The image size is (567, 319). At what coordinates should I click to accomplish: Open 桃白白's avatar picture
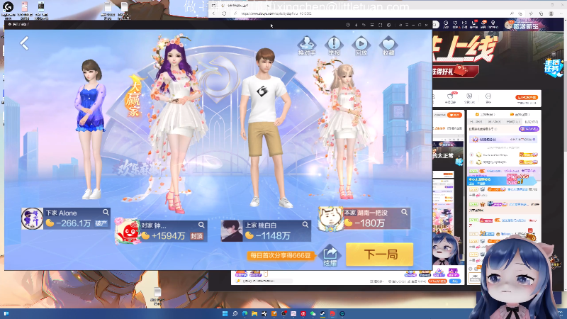(232, 231)
